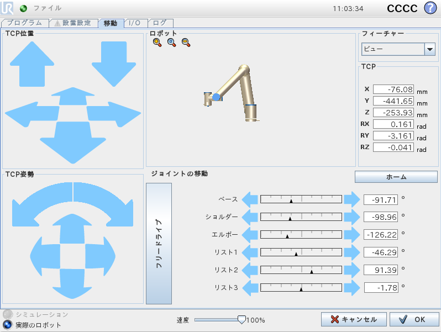Tilt TCP orientation down arrow
The height and width of the screenshot is (332, 441).
[72, 283]
